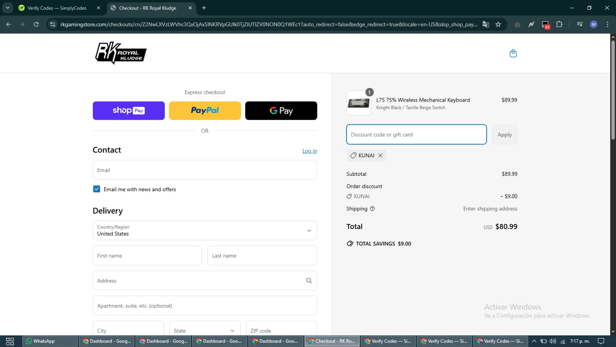616x347 pixels.
Task: Click the RK Royal Kludge logo
Action: (x=121, y=53)
